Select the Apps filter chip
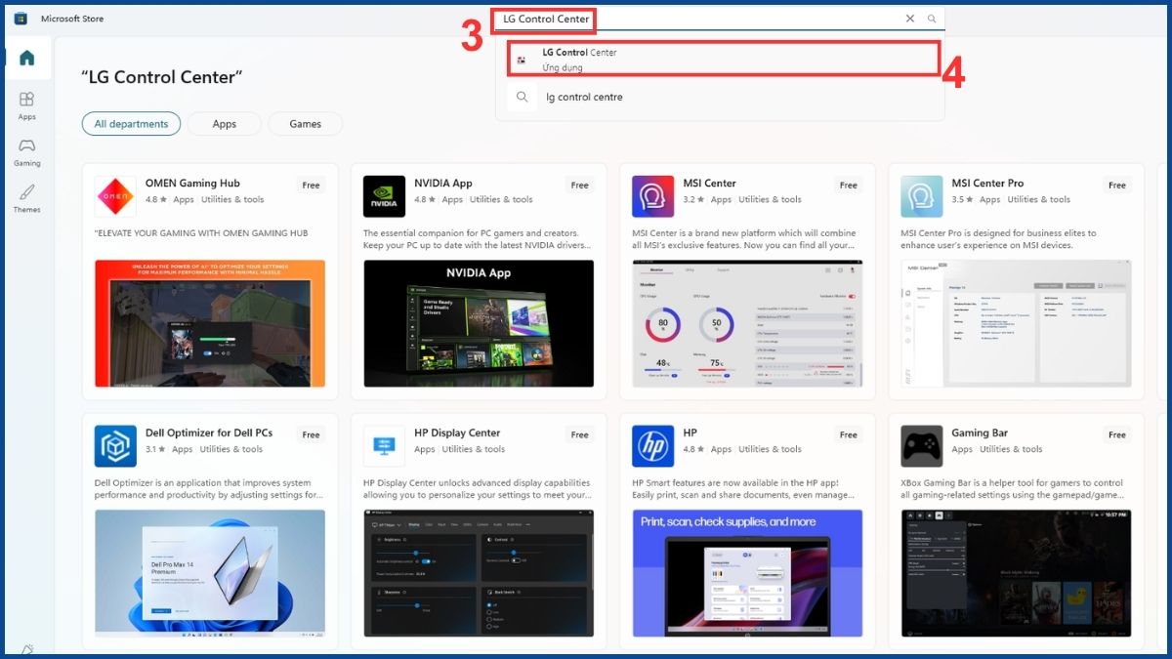Screen dimensions: 1172x659 (x=225, y=124)
